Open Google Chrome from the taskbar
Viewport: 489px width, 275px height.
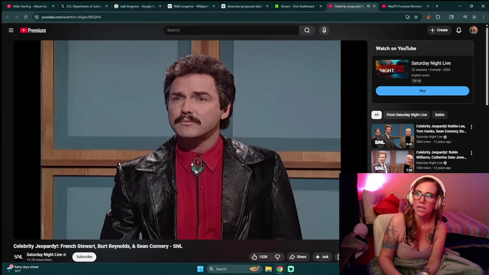coord(280,269)
